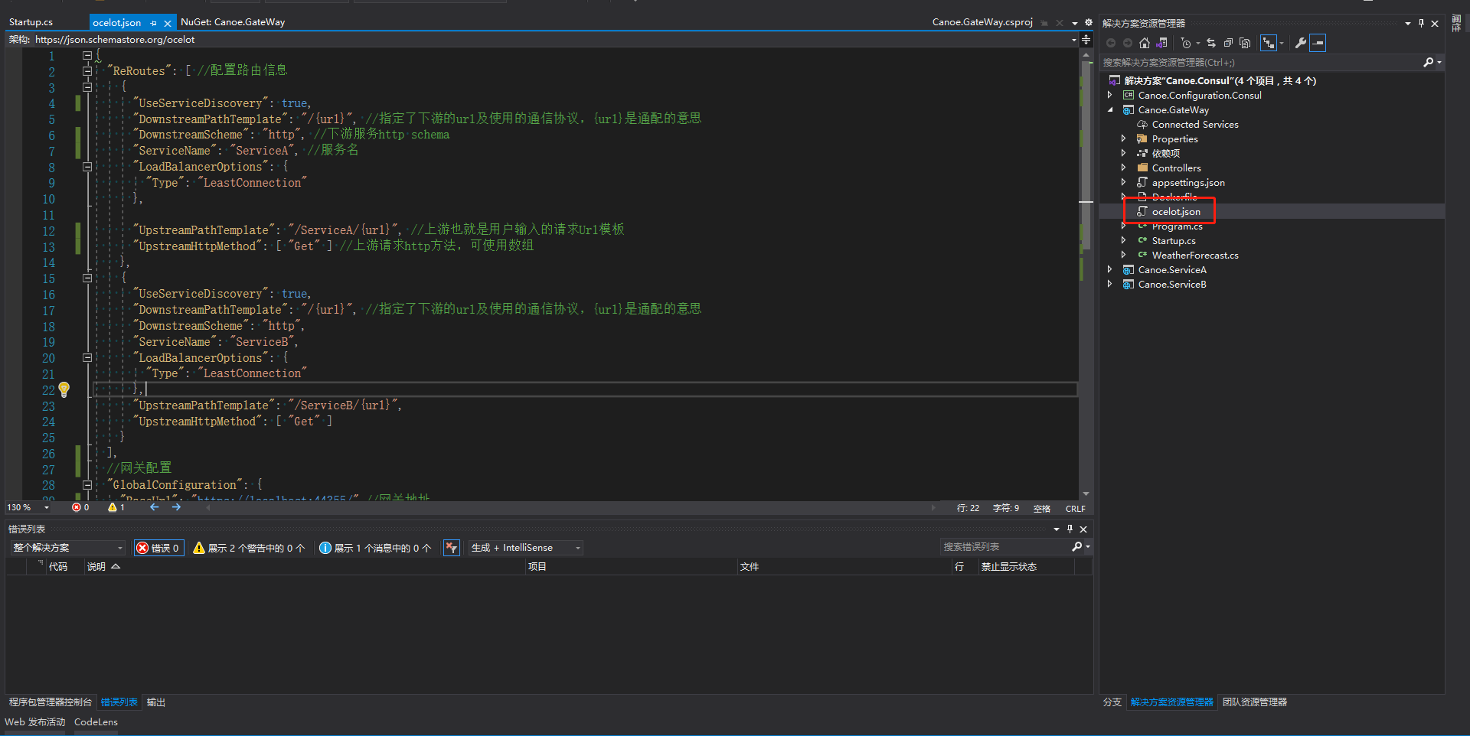Navigate to next issue with right arrow
Viewport: 1470px width, 736px height.
(177, 507)
